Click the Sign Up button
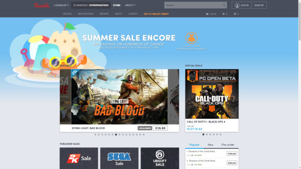 pos(259,5)
